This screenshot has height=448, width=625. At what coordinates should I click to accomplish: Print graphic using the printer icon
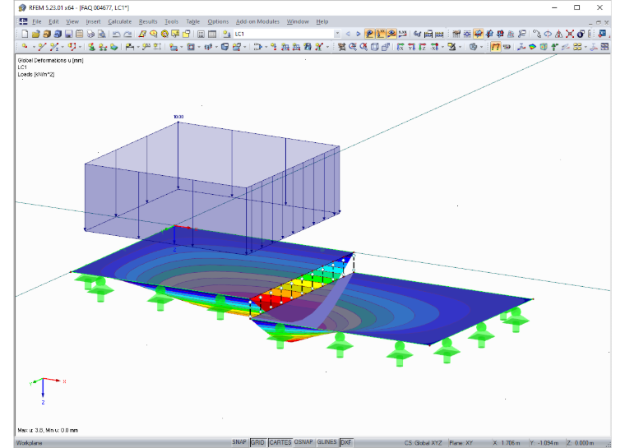[90, 34]
